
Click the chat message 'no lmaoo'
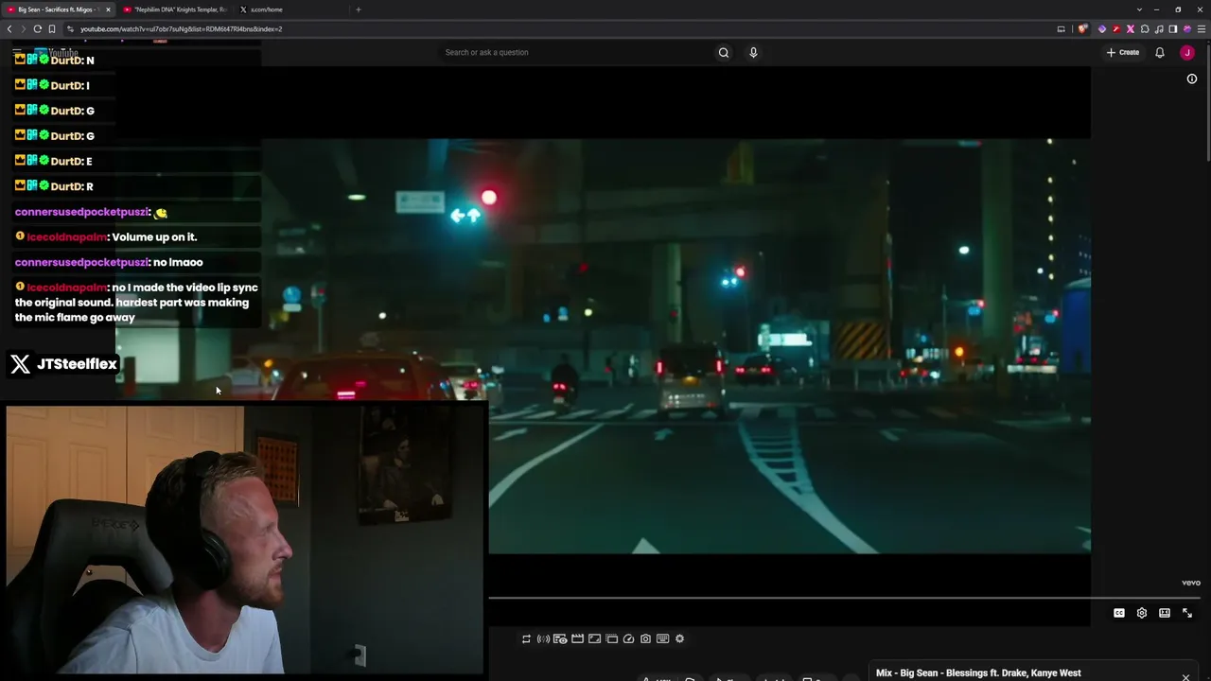[178, 263]
